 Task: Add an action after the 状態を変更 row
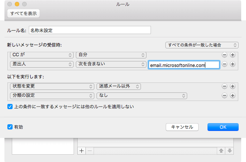233,86
